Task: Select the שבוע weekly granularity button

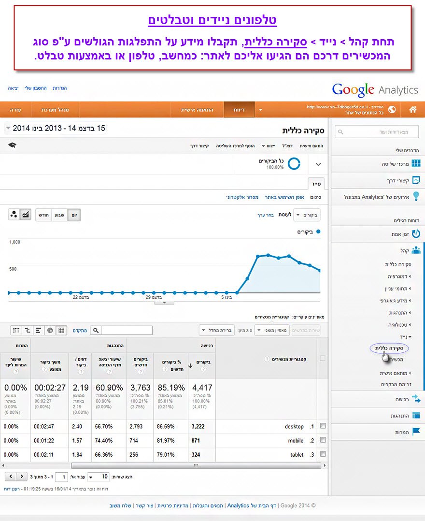Action: click(58, 215)
